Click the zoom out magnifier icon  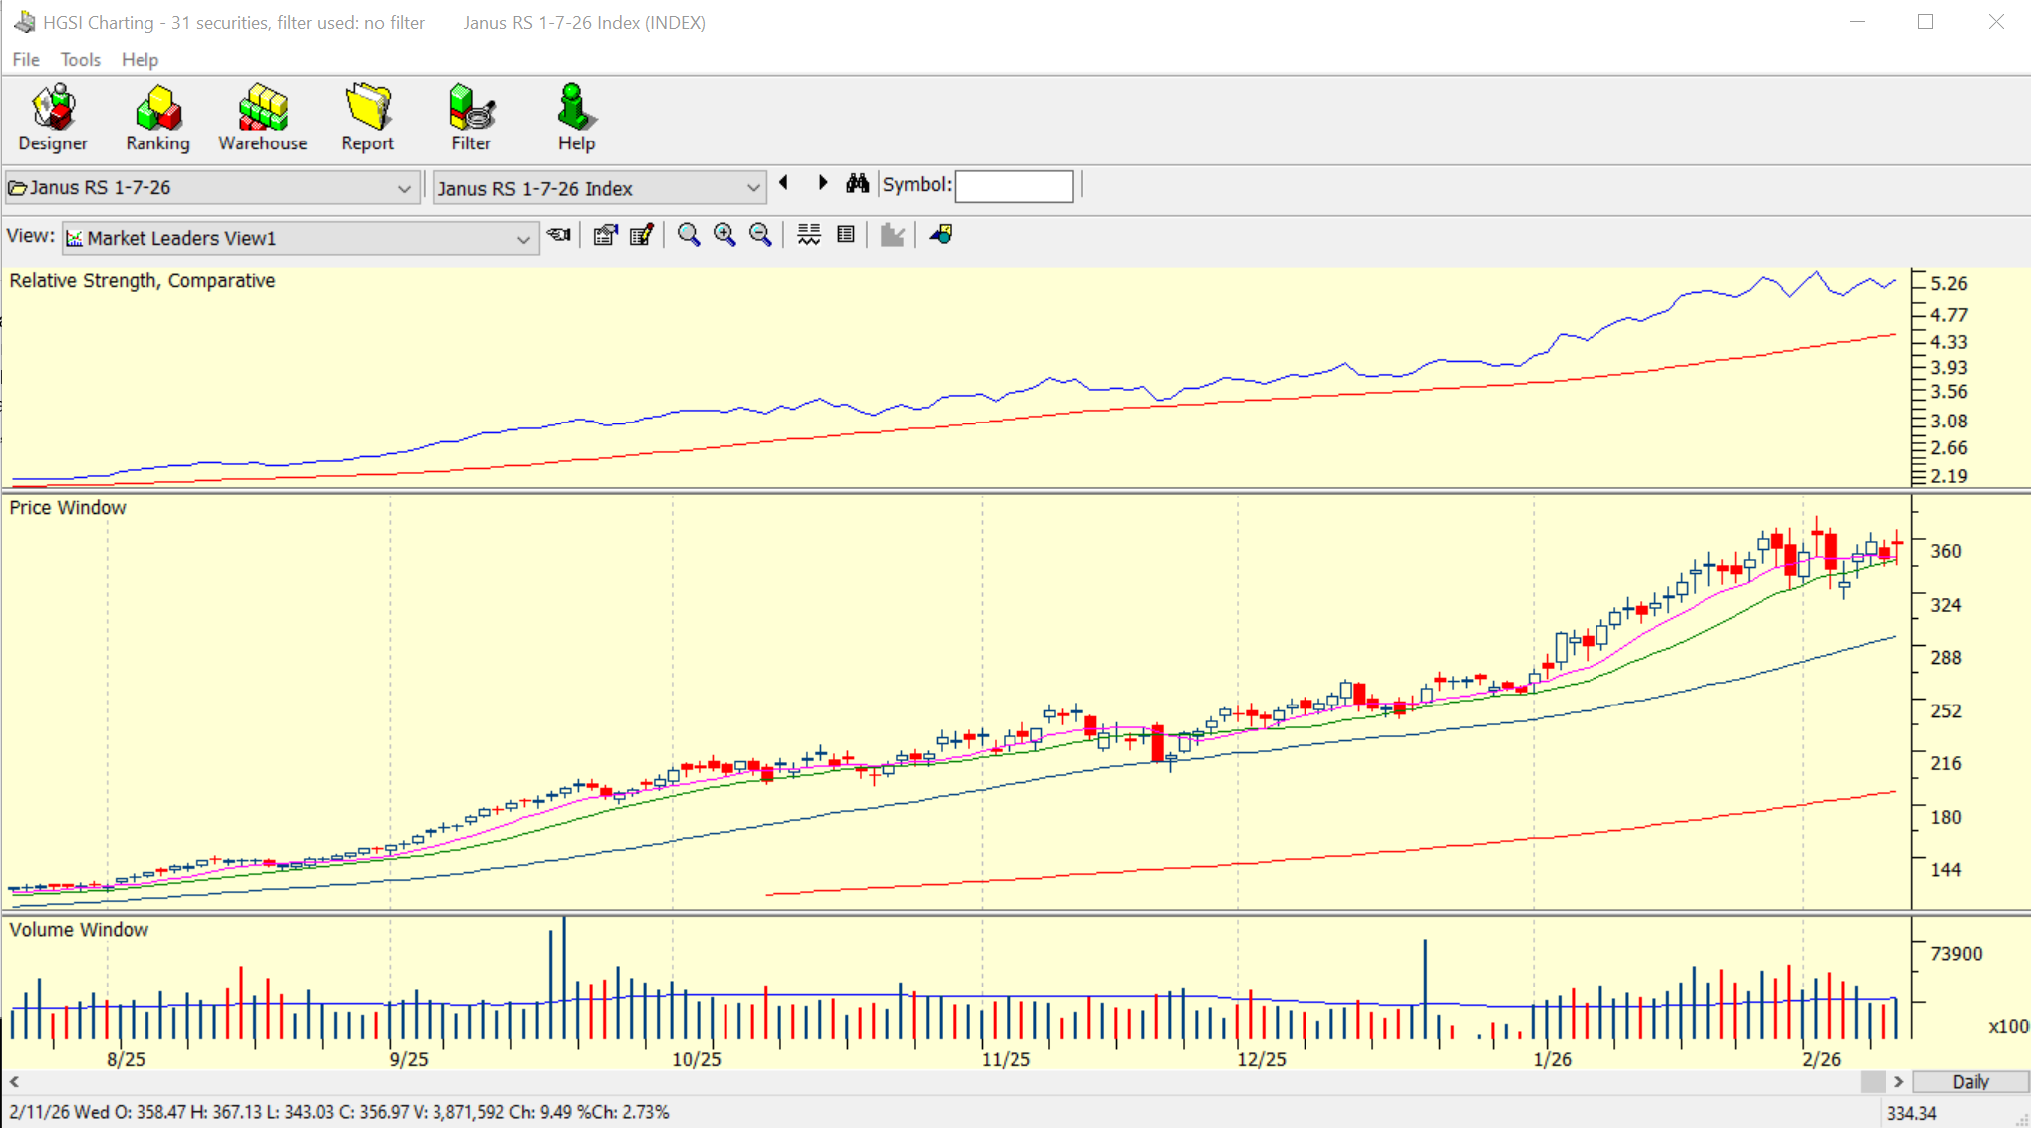coord(760,235)
